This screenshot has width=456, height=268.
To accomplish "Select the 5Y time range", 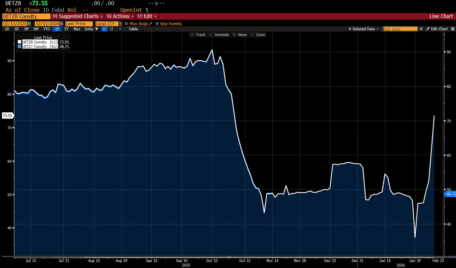I will point(66,29).
